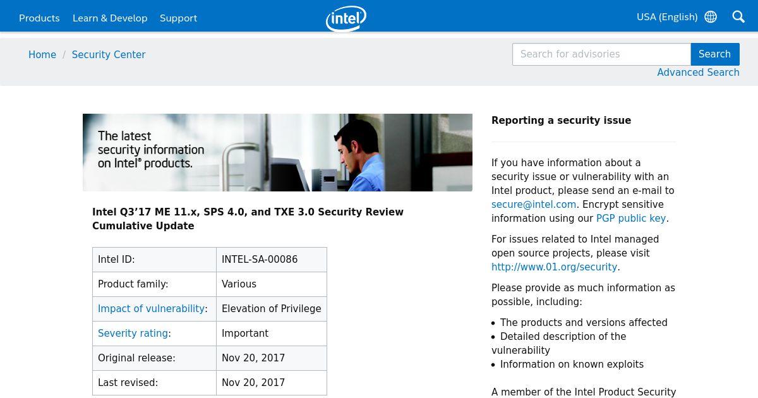Click the advisory title heading text
758x398 pixels.
(x=248, y=219)
